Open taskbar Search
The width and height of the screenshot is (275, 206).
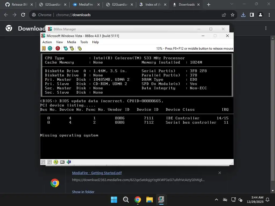(x=126, y=200)
